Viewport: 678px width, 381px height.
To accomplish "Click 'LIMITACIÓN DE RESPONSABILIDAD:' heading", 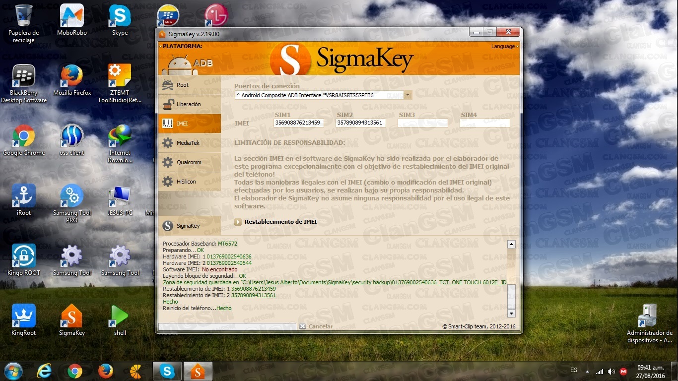I will (x=289, y=143).
